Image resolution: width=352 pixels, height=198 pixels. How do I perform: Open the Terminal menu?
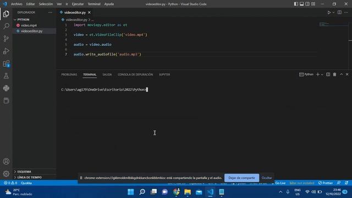(x=94, y=4)
